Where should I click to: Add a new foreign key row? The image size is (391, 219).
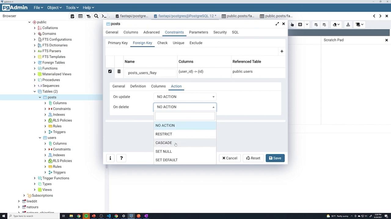(282, 51)
